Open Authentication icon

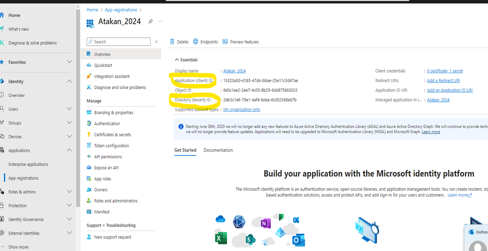(89, 123)
